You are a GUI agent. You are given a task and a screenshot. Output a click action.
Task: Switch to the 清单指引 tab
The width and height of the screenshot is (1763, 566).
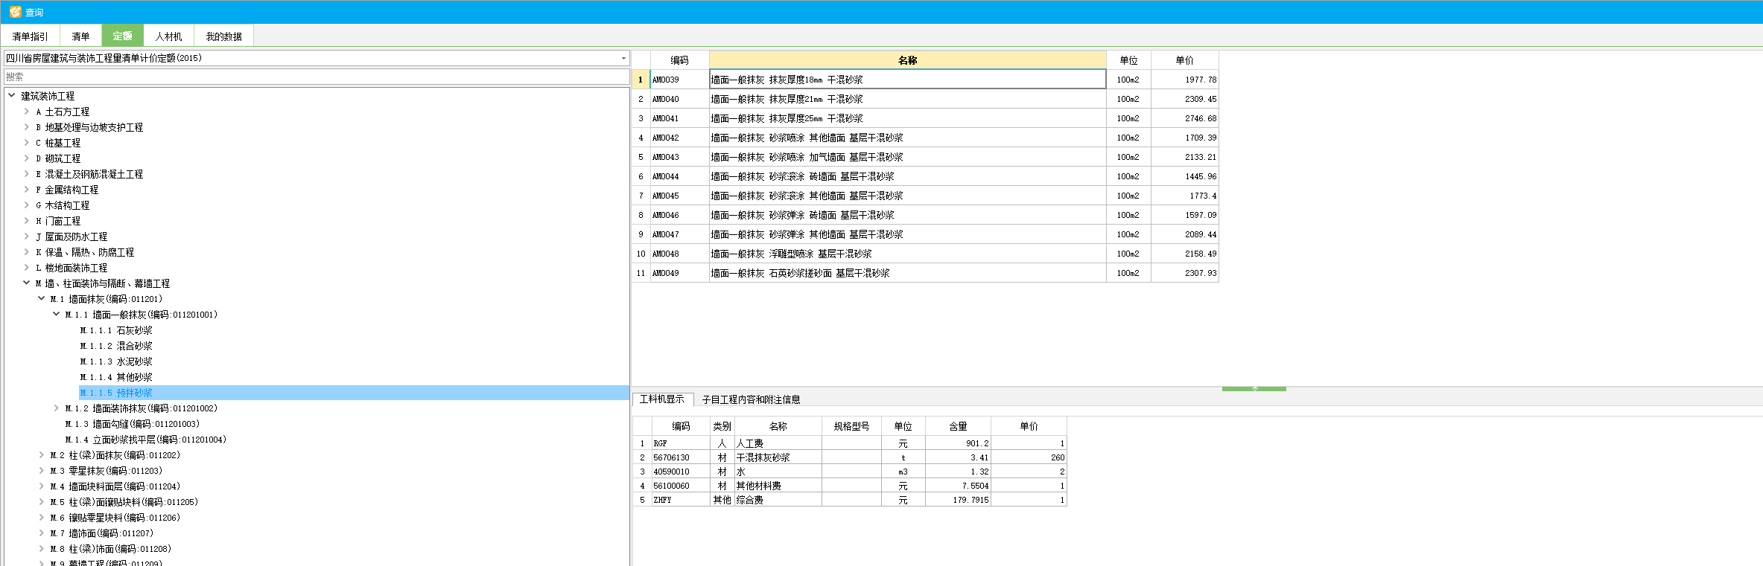tap(30, 36)
